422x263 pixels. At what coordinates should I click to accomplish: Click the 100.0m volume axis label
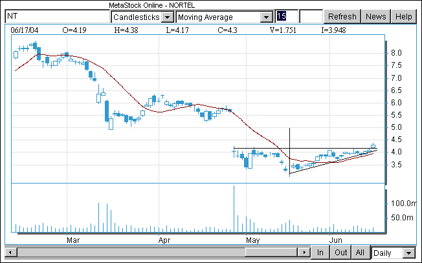click(x=403, y=204)
